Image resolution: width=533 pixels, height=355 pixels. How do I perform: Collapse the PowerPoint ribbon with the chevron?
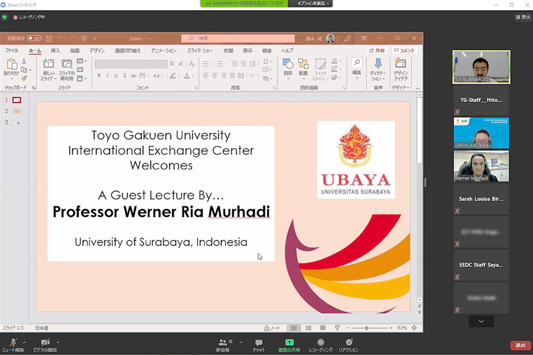418,88
